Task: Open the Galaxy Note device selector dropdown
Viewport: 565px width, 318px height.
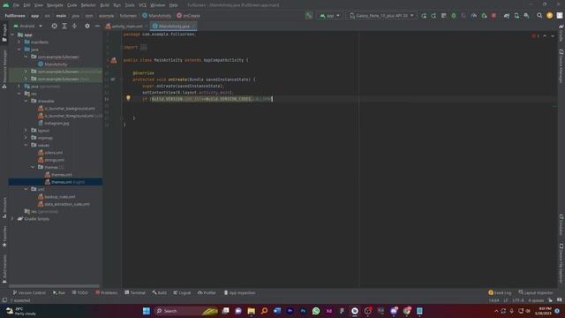Action: click(381, 16)
